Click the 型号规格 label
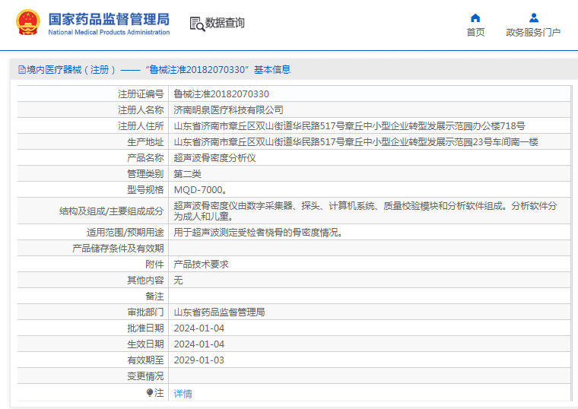This screenshot has width=578, height=409. (x=145, y=190)
